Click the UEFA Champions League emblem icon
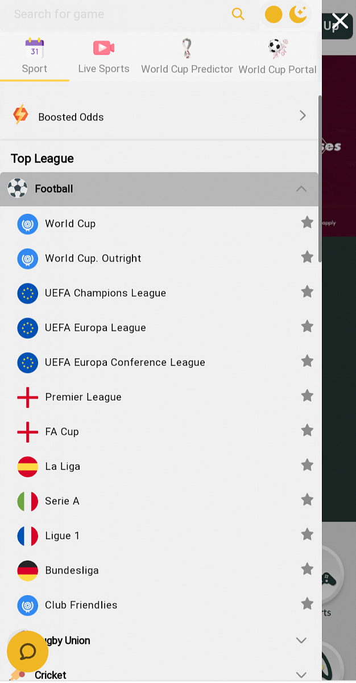This screenshot has width=356, height=683. tap(27, 293)
